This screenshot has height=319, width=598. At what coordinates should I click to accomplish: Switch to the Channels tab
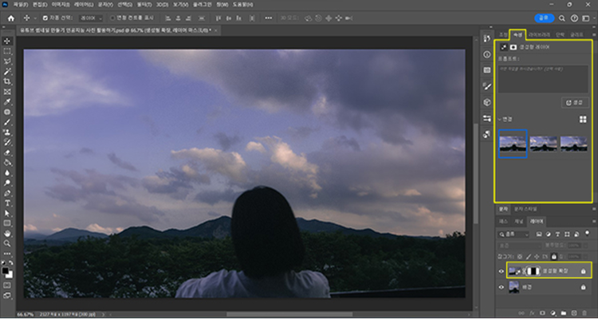coord(519,222)
